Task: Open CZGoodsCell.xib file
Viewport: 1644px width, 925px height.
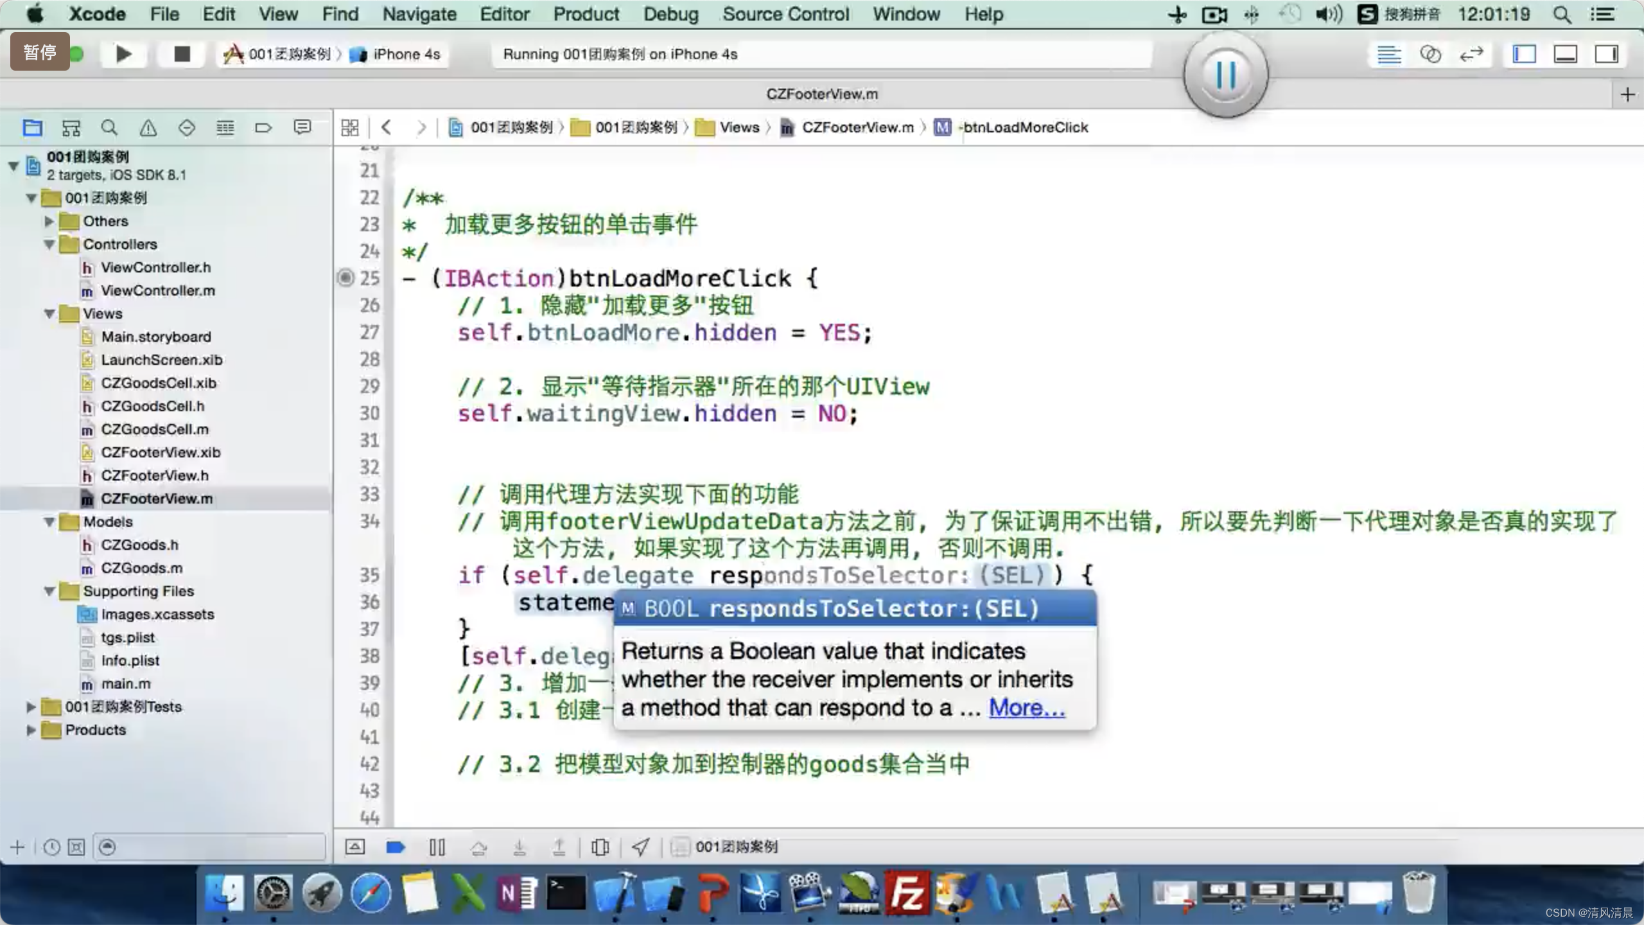Action: 158,383
